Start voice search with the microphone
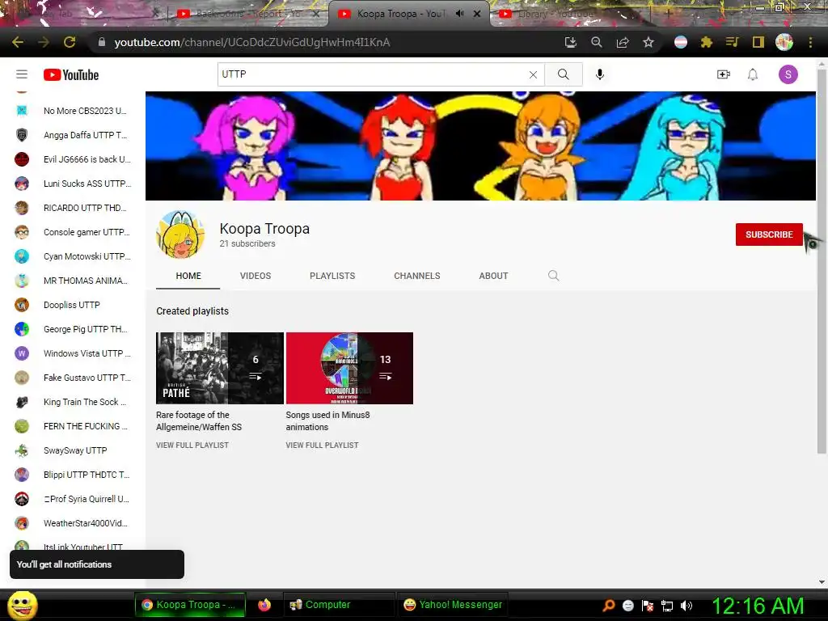Image resolution: width=828 pixels, height=621 pixels. pos(600,74)
